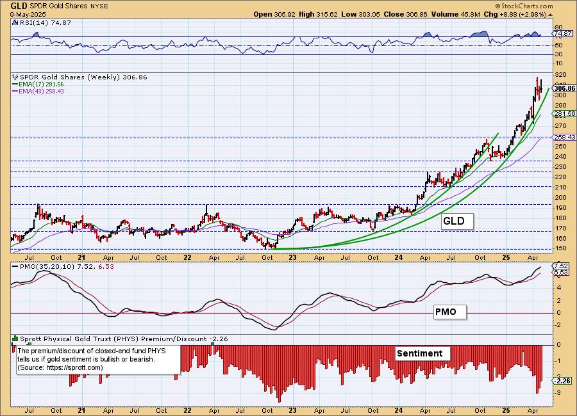This screenshot has height=416, width=577.
Task: Open the StockCharts.com copyright link
Action: [524, 6]
